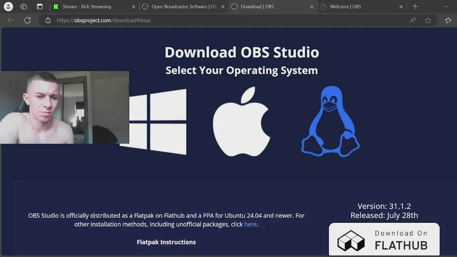
Task: Minimize the browser window
Action: point(446,6)
